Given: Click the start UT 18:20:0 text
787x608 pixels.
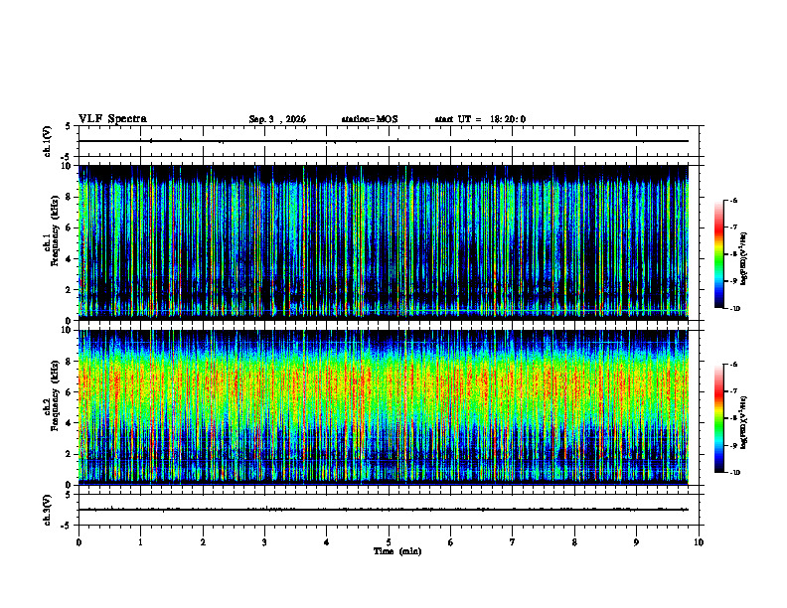Looking at the screenshot, I should 480,119.
